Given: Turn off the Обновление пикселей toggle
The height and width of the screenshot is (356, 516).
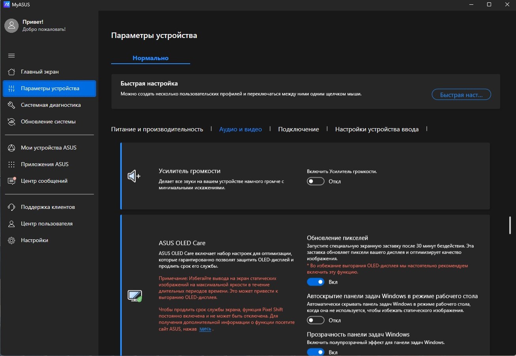Looking at the screenshot, I should click(316, 282).
